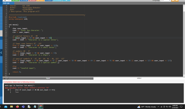This screenshot has width=185, height=109.
Task: Click the main.cpp:29:5 error location link
Action: pyautogui.click(x=10, y=88)
